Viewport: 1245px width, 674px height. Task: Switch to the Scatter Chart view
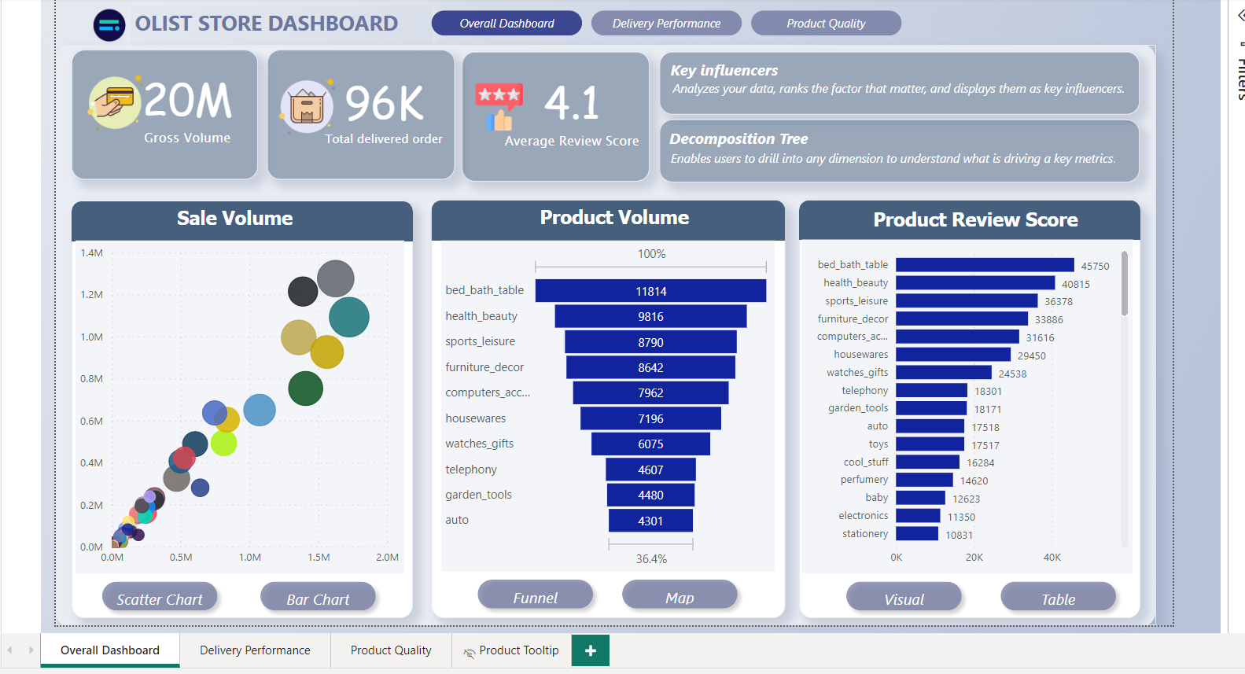(x=160, y=598)
